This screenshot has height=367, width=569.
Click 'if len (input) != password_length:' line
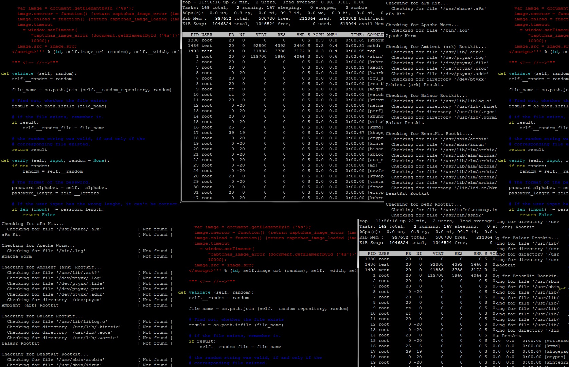58,209
